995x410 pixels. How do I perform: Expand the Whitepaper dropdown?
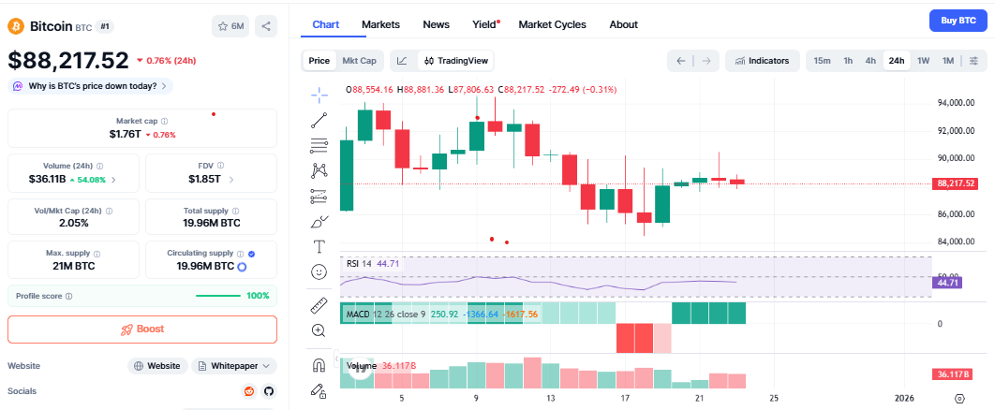234,366
